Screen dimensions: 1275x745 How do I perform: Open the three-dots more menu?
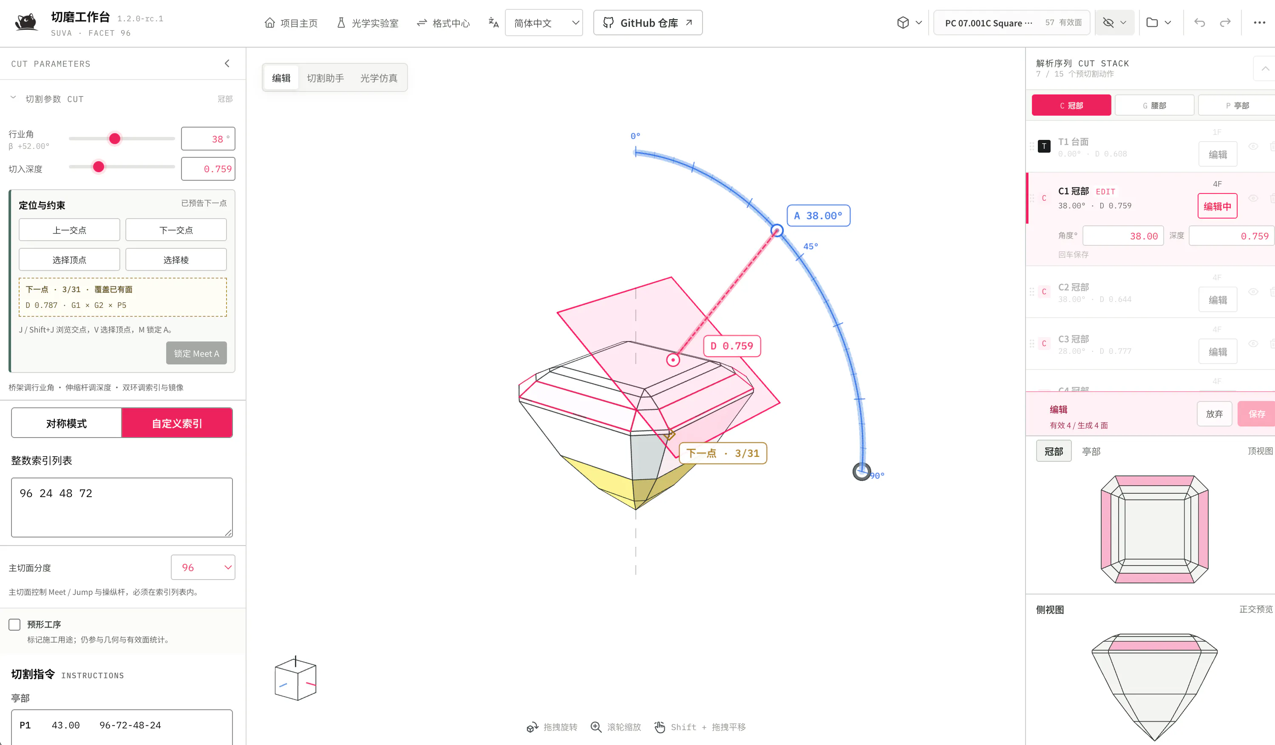1259,23
